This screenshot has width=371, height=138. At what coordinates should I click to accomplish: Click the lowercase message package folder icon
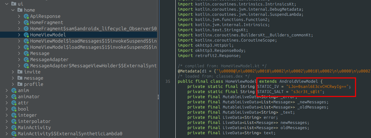20,78
